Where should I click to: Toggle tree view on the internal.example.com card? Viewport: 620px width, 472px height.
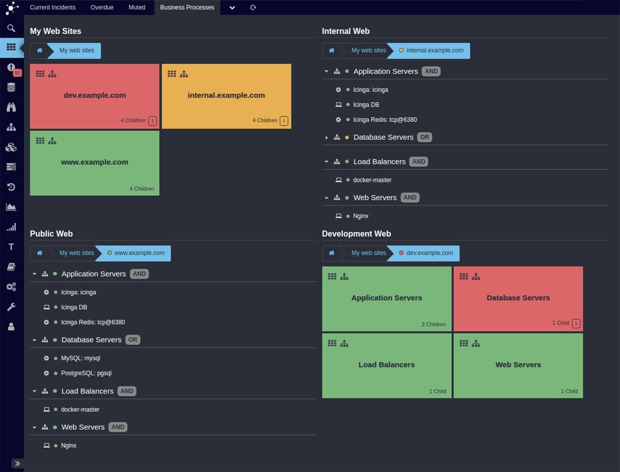(x=184, y=74)
